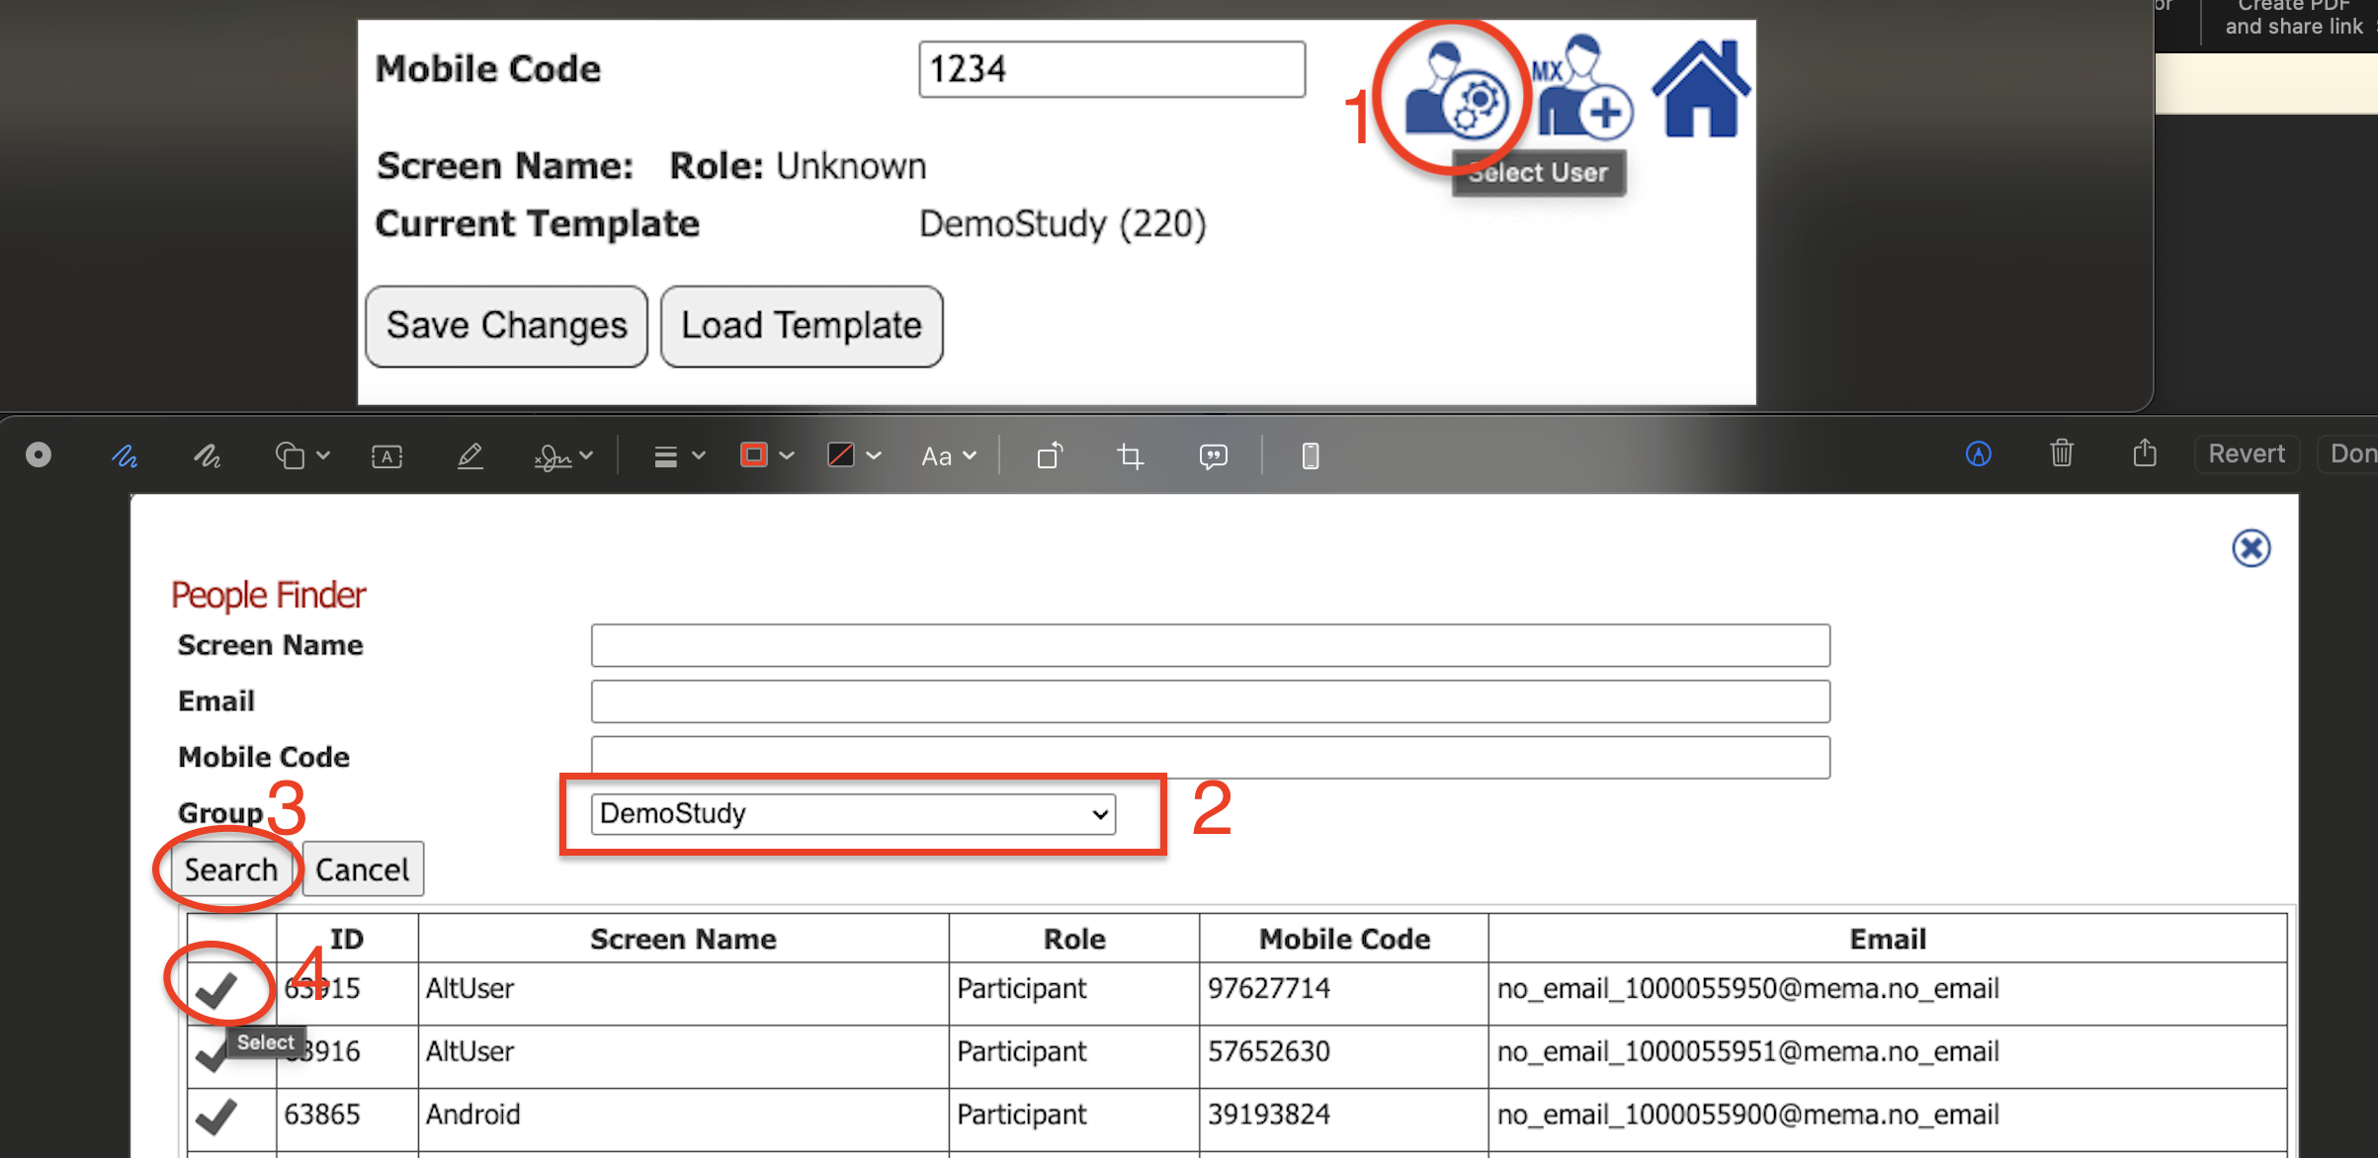
Task: Activate the Crop tool
Action: (1130, 455)
